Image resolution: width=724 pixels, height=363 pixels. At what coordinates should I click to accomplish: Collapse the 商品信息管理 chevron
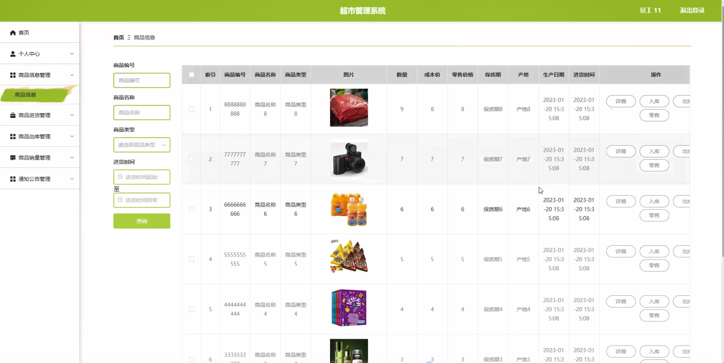(x=72, y=75)
